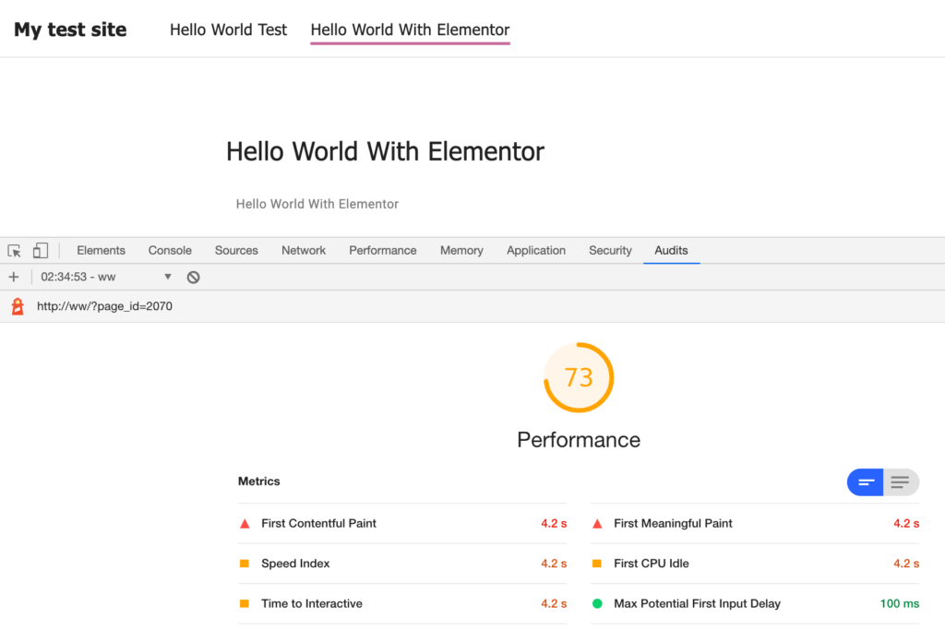Click the small gray Hello World With Elementor paragraph
Screen dimensions: 945x630
(317, 204)
